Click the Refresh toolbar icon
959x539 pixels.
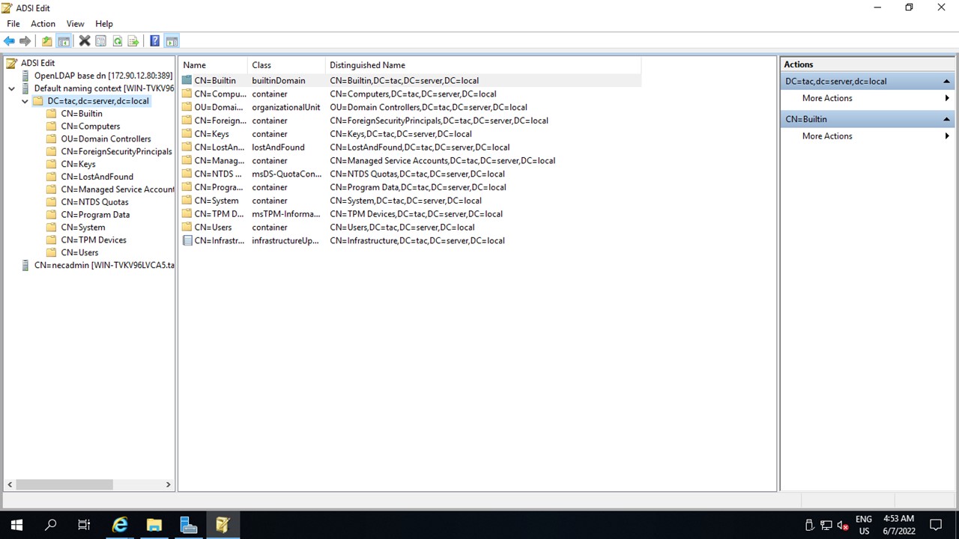point(117,41)
